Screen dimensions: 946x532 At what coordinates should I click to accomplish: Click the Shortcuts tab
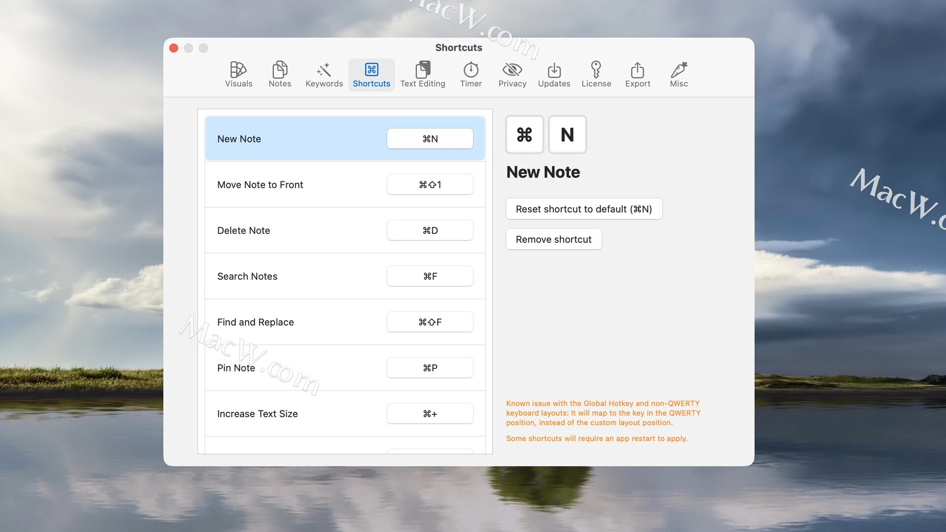coord(372,74)
